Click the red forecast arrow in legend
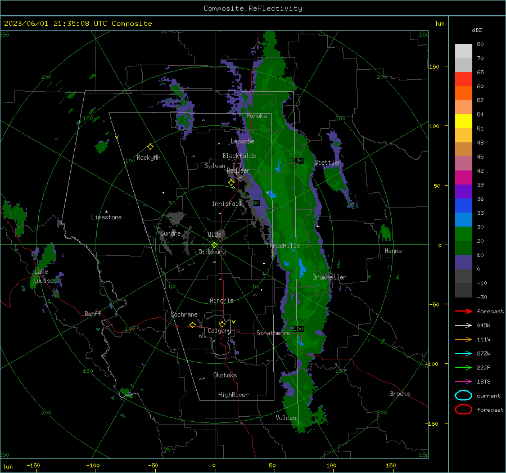The image size is (506, 473). tap(463, 311)
